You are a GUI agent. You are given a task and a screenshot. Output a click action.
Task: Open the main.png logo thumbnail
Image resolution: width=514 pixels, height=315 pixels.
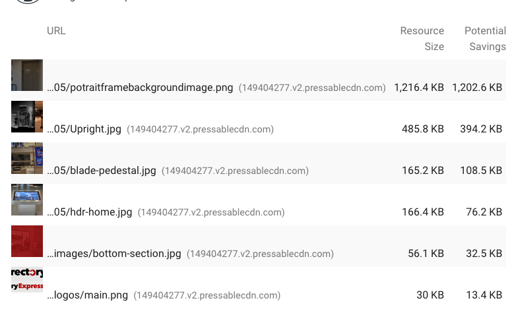click(27, 279)
